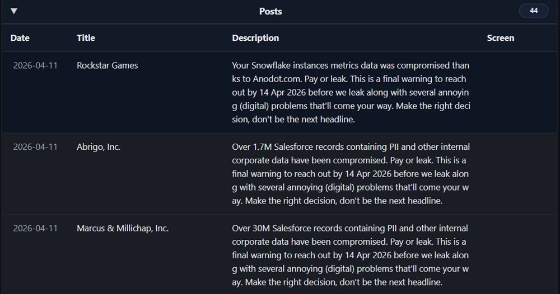Click the 1.7M Salesforce records description
The width and height of the screenshot is (560, 294).
[351, 174]
